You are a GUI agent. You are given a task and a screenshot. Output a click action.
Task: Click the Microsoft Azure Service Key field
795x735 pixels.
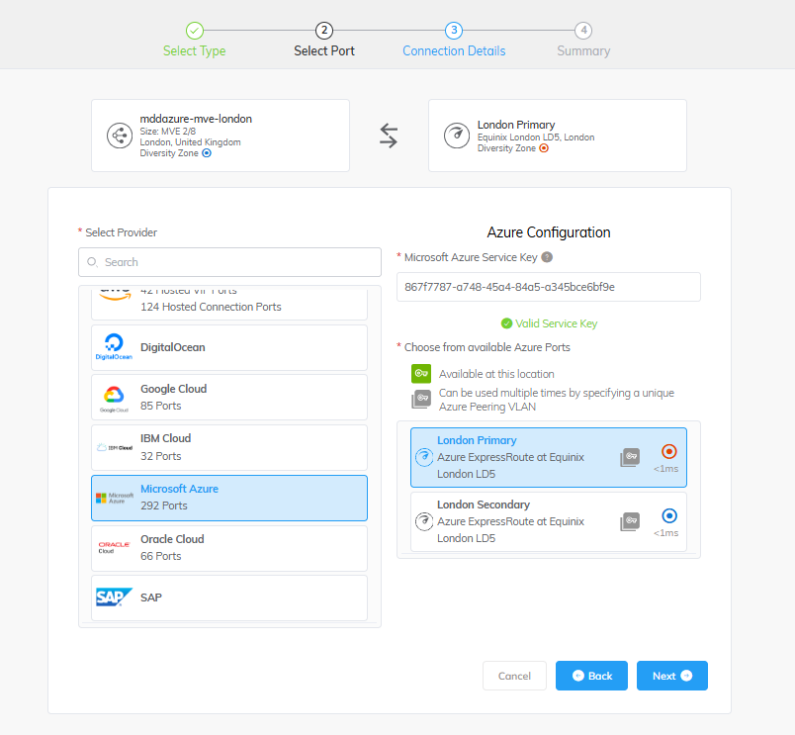point(549,287)
